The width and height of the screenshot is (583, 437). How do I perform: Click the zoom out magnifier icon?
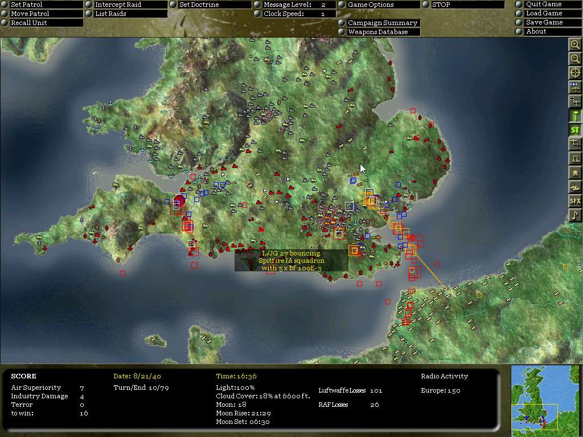[575, 59]
